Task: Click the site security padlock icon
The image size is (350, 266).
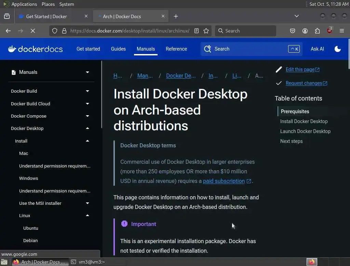Action: [64, 31]
